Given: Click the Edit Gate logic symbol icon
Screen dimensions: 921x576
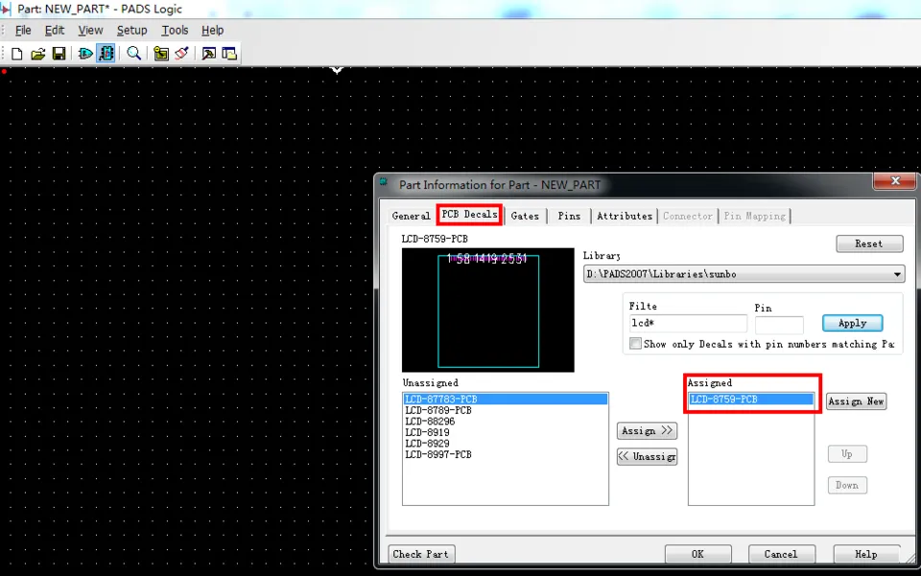Looking at the screenshot, I should coord(85,54).
